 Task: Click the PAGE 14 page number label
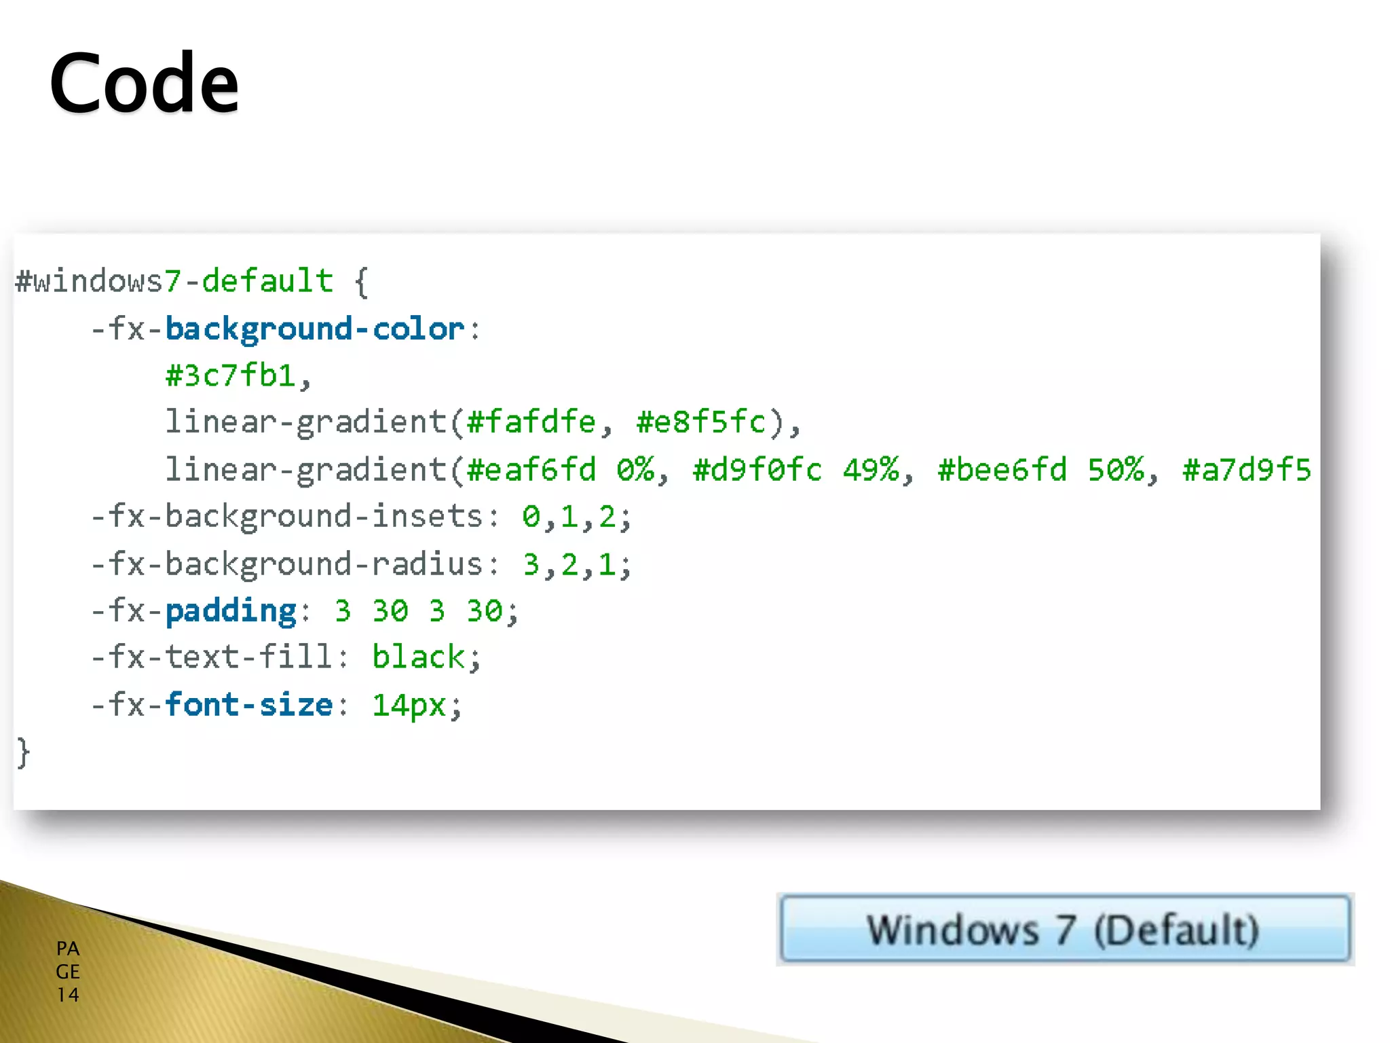(68, 971)
